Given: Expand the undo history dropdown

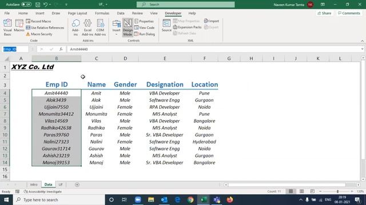Looking at the screenshot, I should click(x=50, y=5).
